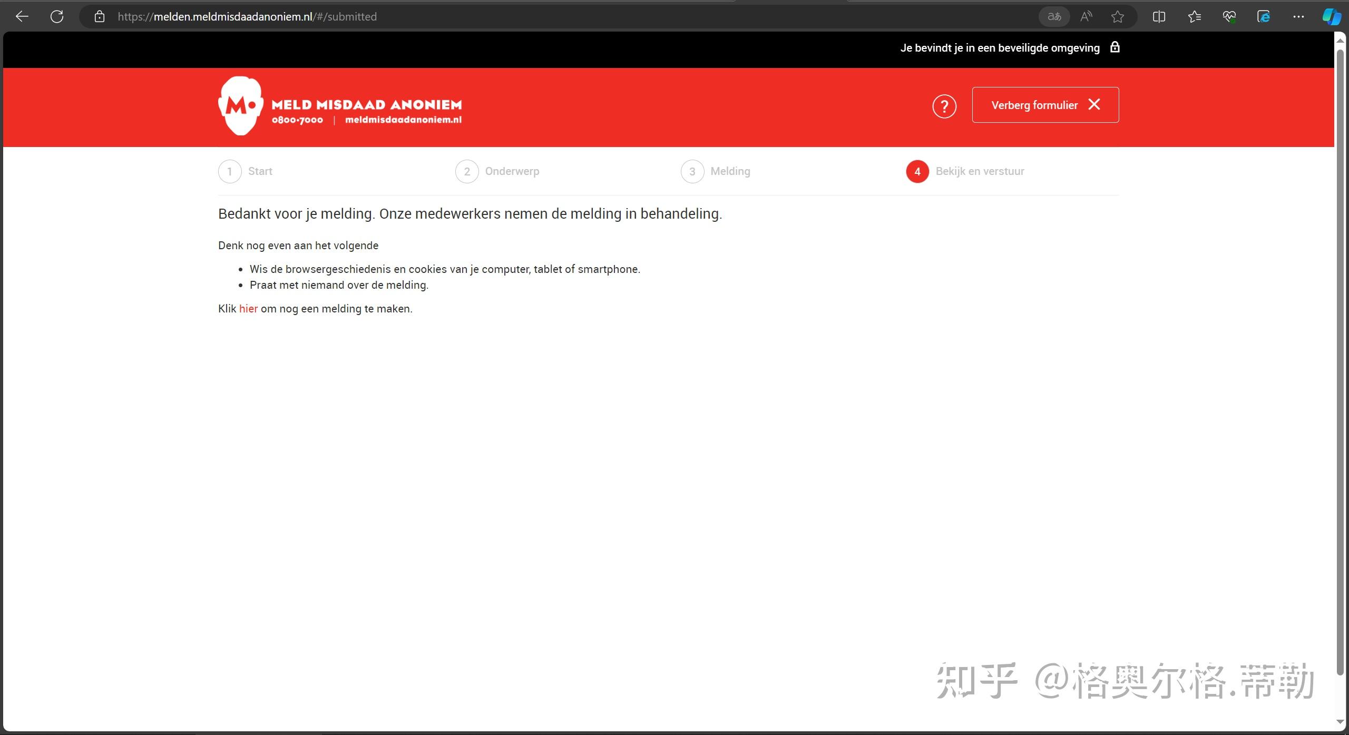This screenshot has width=1349, height=735.
Task: Activate read aloud icon
Action: [1086, 16]
